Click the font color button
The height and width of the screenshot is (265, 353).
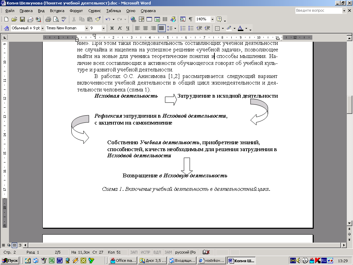(x=241, y=28)
